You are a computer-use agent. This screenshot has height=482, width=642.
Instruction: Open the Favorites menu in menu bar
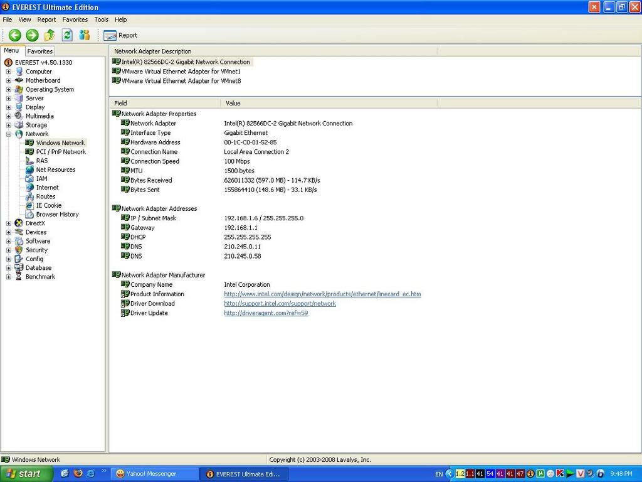(x=75, y=19)
